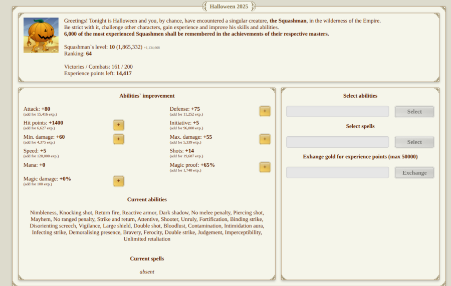Screen dimensions: 451x286
Task: Raise Magic proof with its plus icon
Action: pyautogui.click(x=265, y=167)
